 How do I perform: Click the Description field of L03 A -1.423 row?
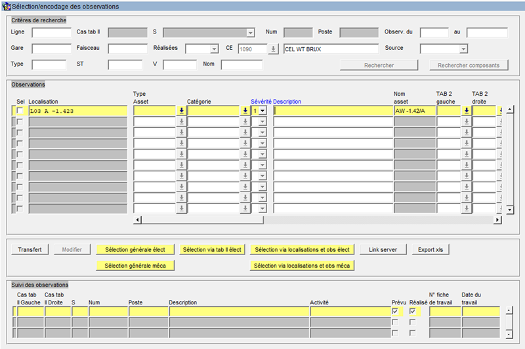(x=333, y=111)
